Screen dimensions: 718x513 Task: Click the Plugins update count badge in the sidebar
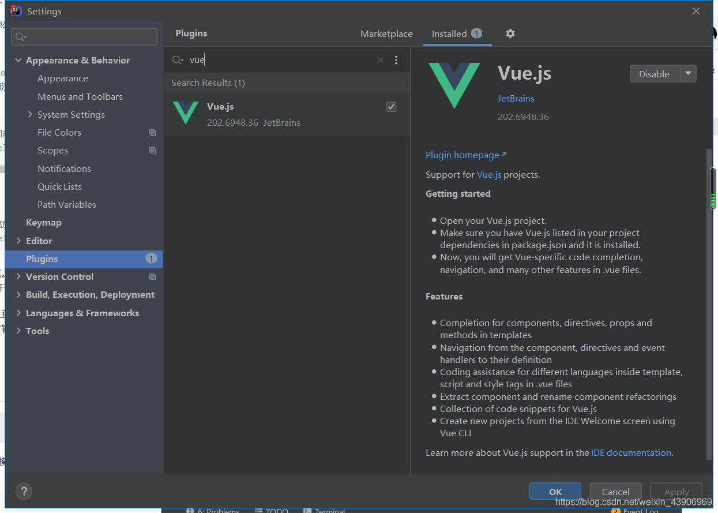[x=151, y=259]
